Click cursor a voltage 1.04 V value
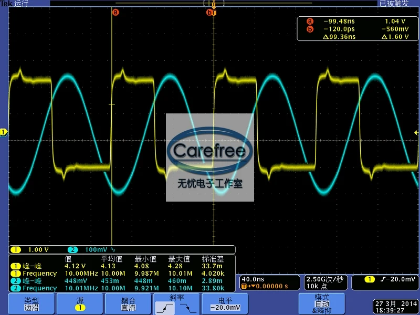420x315 pixels. [x=395, y=21]
